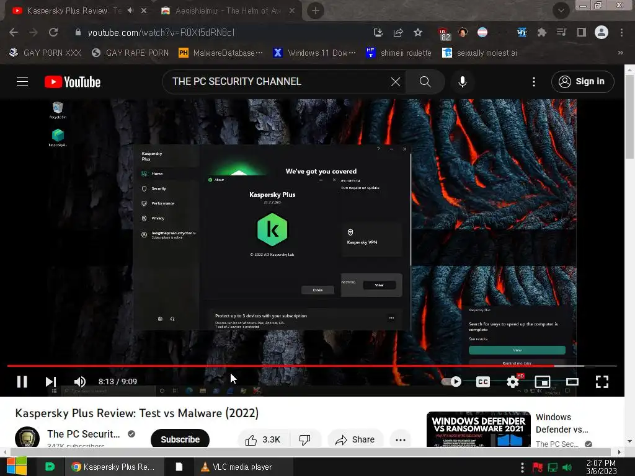Skip to the next video
This screenshot has width=635, height=476.
tap(50, 382)
